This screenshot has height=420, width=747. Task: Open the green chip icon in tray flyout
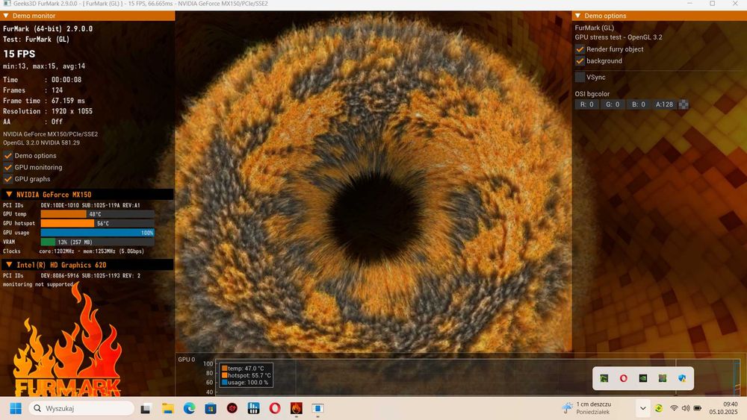tap(663, 378)
